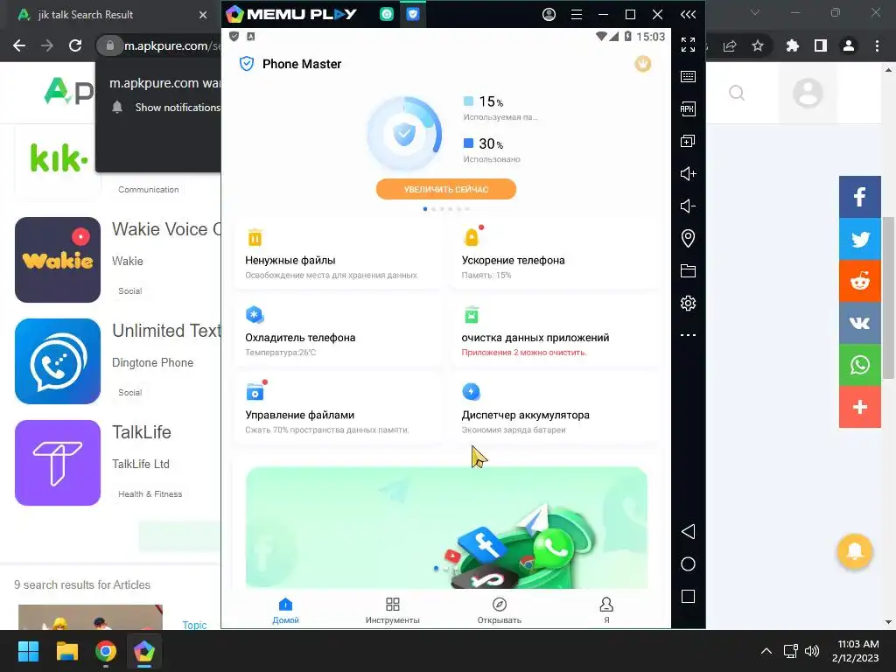Image resolution: width=896 pixels, height=672 pixels.
Task: Click the APK install icon in MEmu sidebar
Action: point(688,109)
